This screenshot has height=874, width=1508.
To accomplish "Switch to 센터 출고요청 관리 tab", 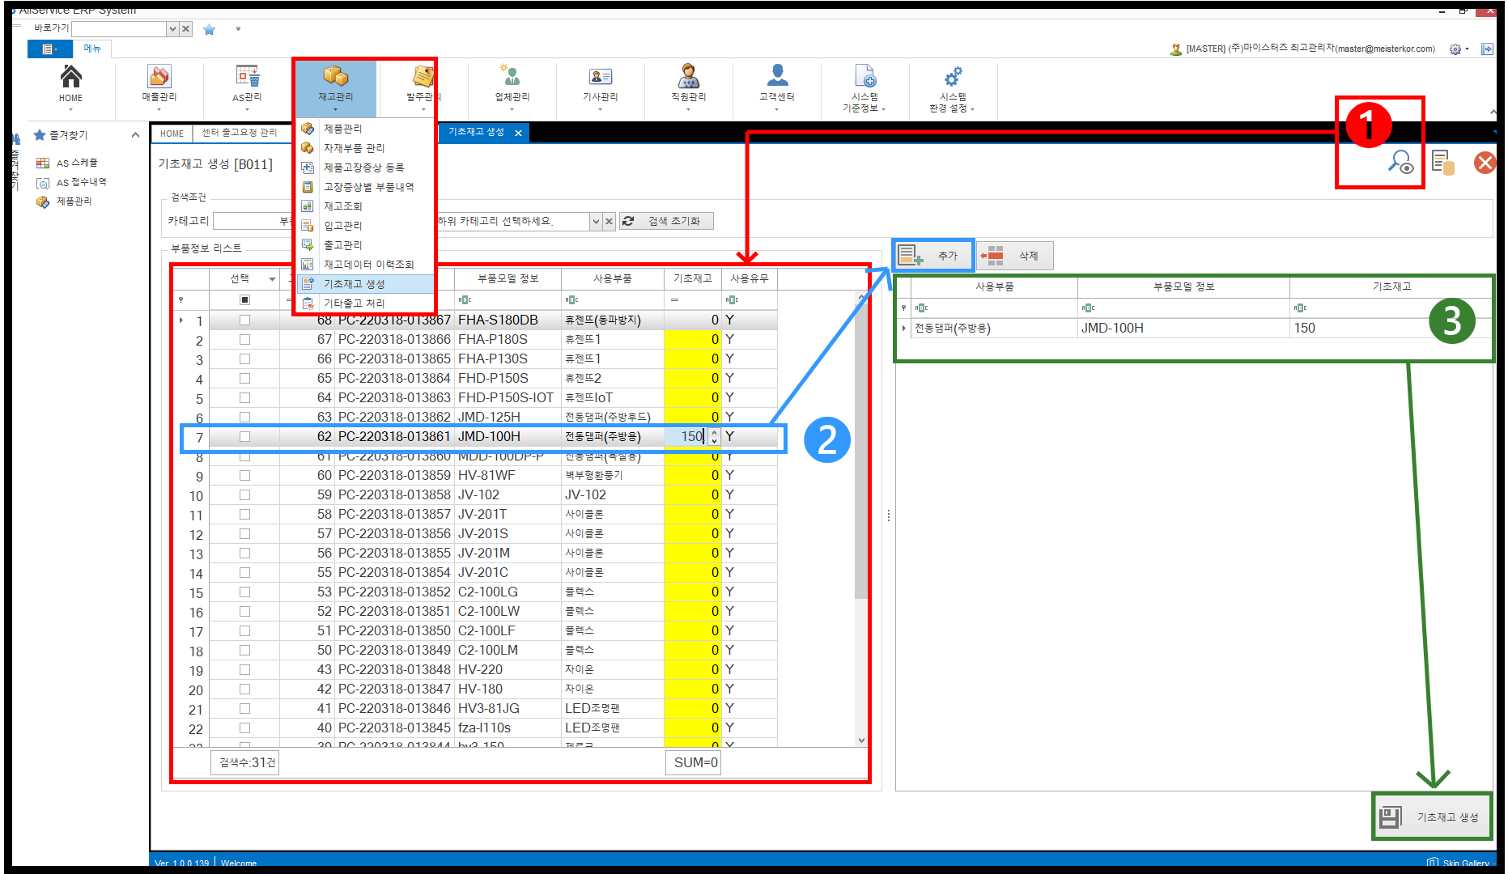I will point(240,133).
